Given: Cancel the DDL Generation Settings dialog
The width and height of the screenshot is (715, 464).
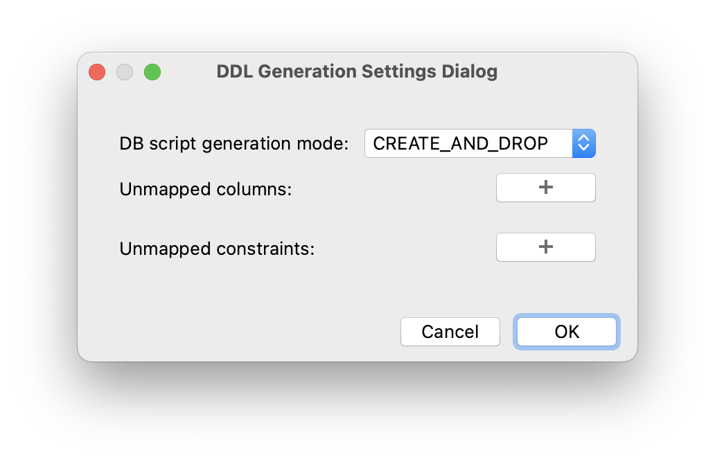Looking at the screenshot, I should coord(450,332).
